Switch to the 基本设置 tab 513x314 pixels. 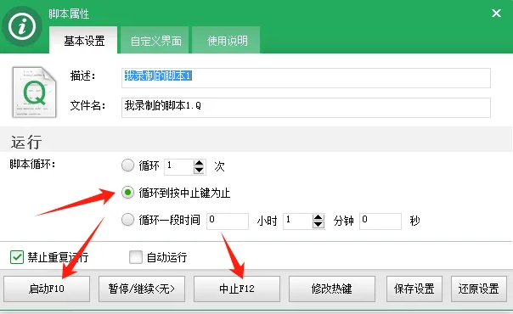point(84,41)
